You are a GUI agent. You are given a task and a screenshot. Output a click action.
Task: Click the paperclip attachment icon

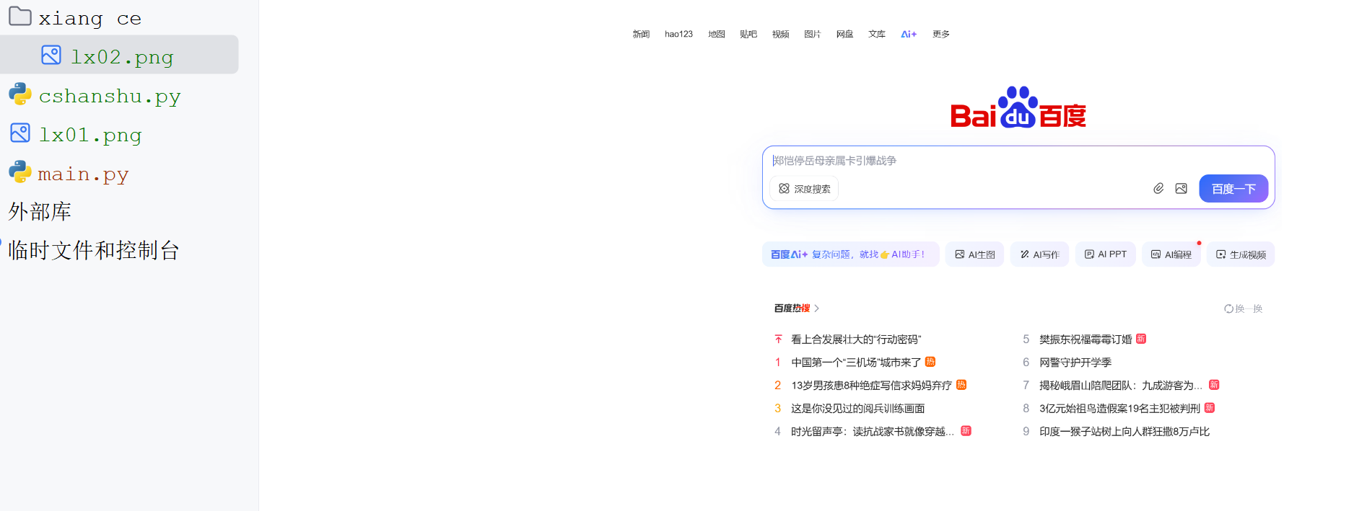tap(1158, 188)
